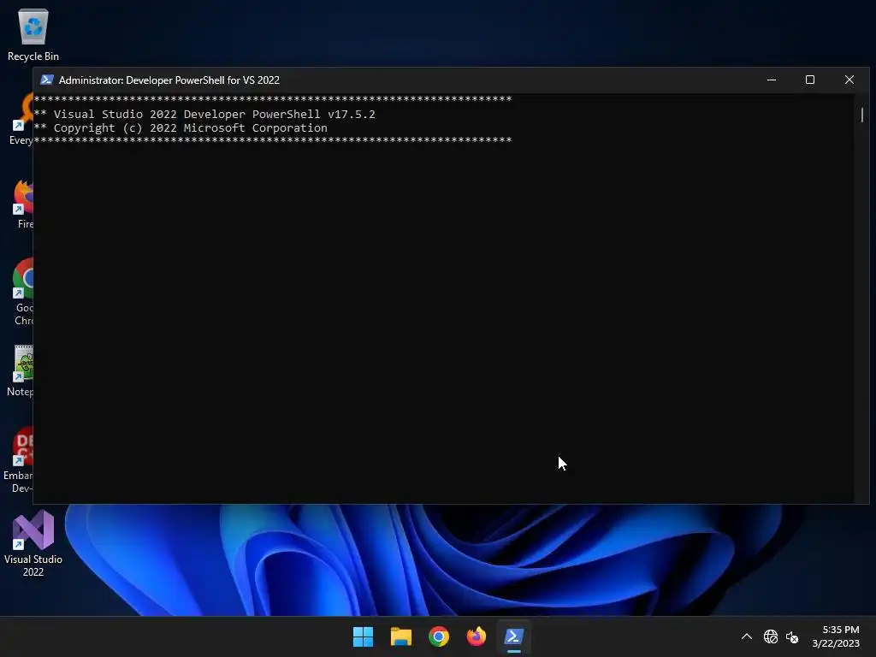Open the Windows Start menu

point(363,636)
